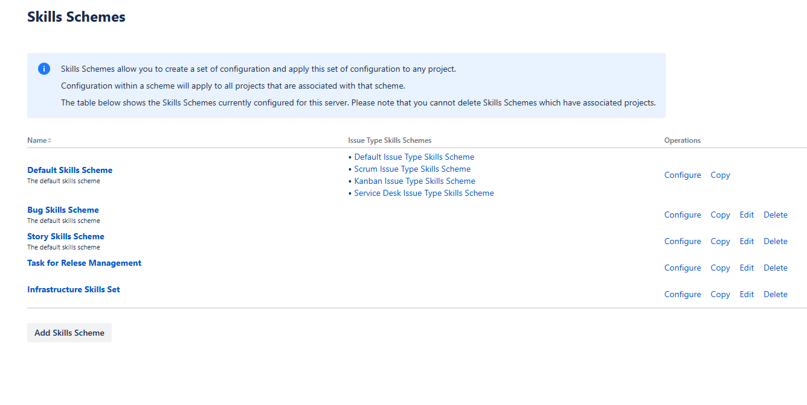
Task: Copy Task for Relese Management
Action: (720, 268)
